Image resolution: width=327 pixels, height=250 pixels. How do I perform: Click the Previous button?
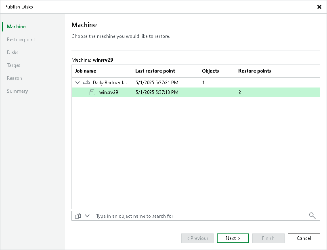point(197,238)
